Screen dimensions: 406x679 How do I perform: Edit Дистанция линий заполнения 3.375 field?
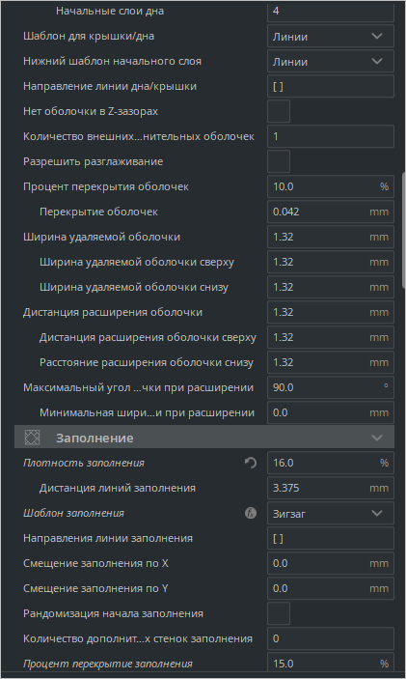pyautogui.click(x=331, y=488)
